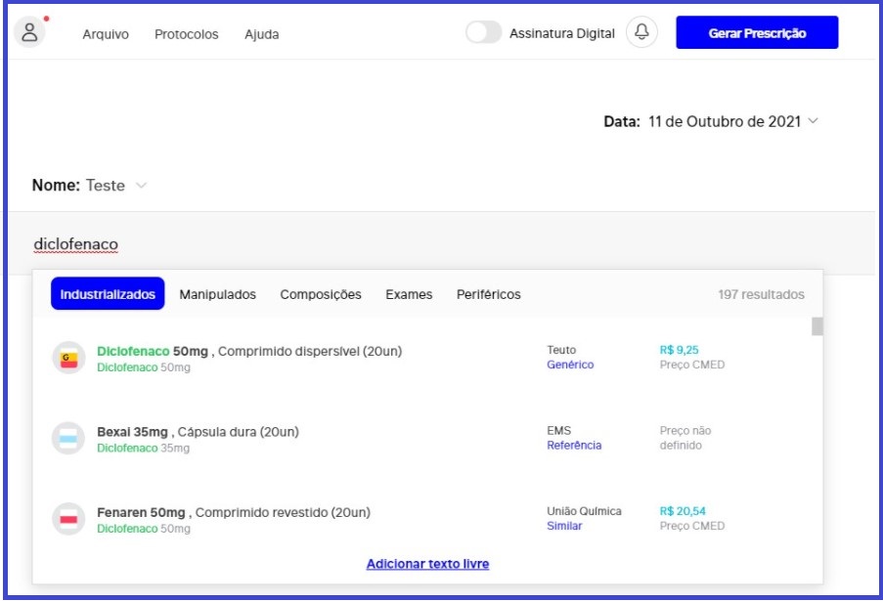Image resolution: width=883 pixels, height=601 pixels.
Task: Click the diclofenaco search input field
Action: [391, 243]
